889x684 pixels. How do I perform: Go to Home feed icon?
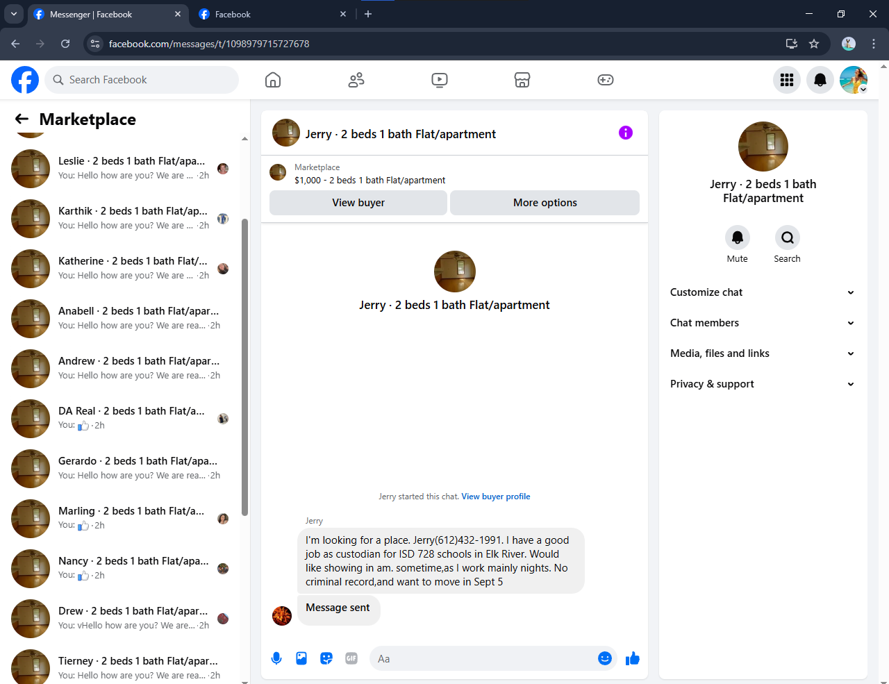[x=273, y=80]
